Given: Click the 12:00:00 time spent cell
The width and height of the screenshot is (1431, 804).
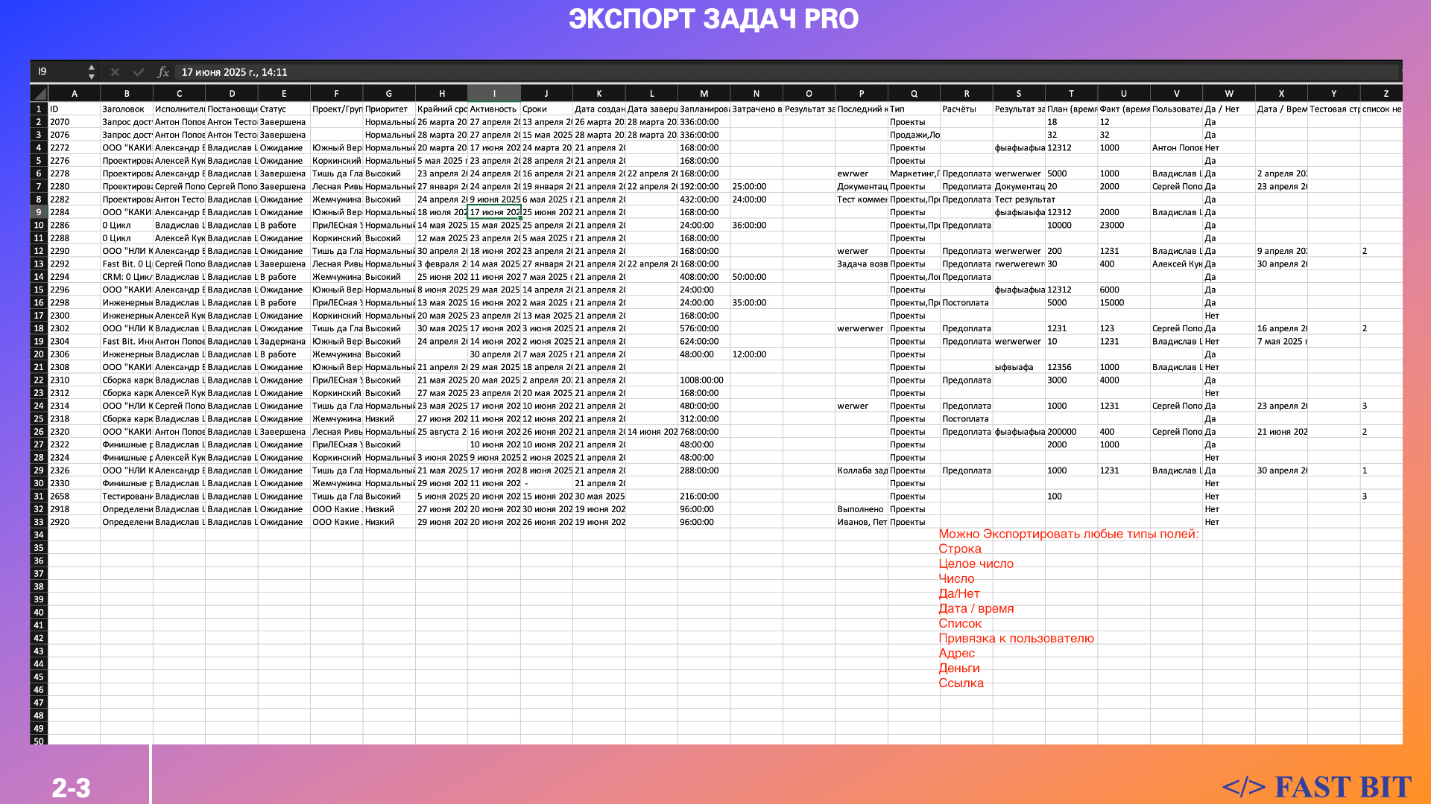Looking at the screenshot, I should pos(756,354).
